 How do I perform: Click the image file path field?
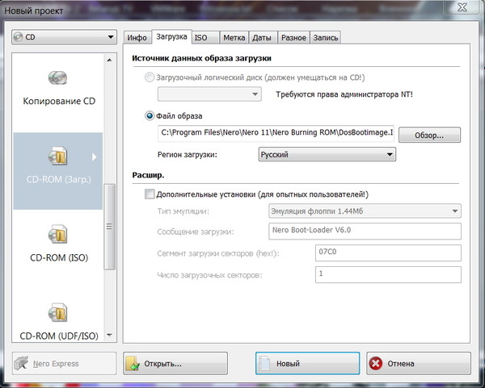276,133
